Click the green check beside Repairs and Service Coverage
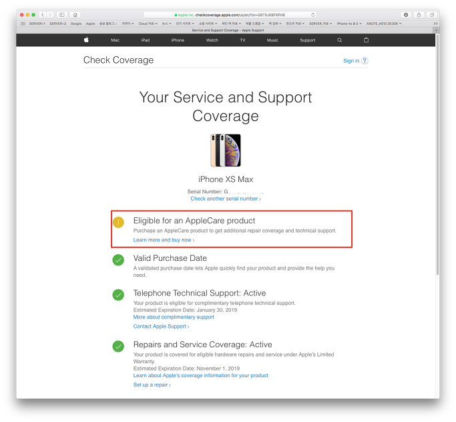 (118, 346)
